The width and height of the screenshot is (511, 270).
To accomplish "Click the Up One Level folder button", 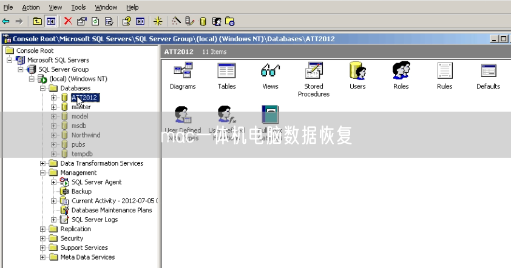I will pyautogui.click(x=38, y=21).
